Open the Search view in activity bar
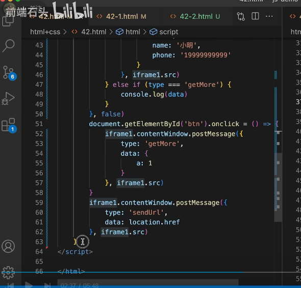301x288 pixels. pyautogui.click(x=8, y=46)
